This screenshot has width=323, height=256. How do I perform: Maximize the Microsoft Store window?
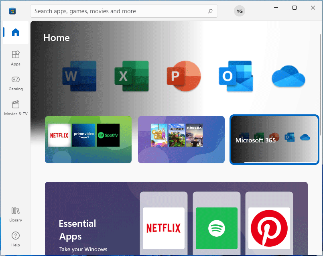295,8
